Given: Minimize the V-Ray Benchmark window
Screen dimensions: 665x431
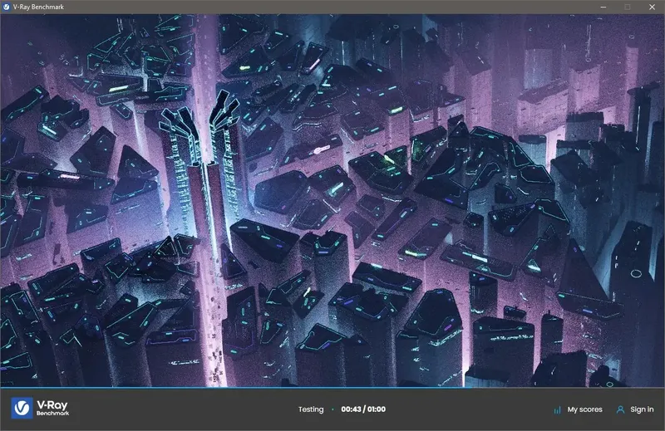Looking at the screenshot, I should tap(603, 7).
